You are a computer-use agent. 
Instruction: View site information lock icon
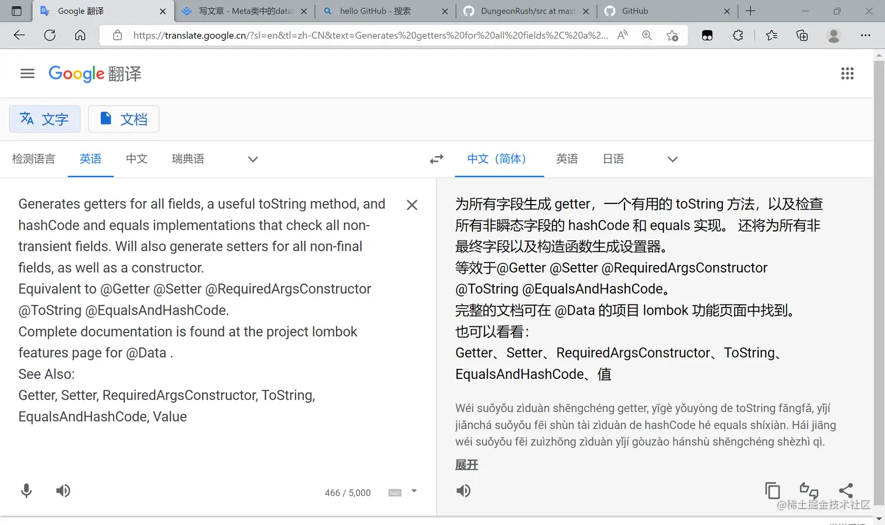pos(118,35)
